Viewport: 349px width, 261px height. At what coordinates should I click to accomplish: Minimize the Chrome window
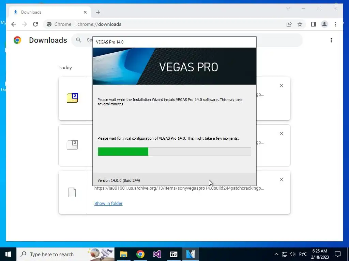(304, 8)
